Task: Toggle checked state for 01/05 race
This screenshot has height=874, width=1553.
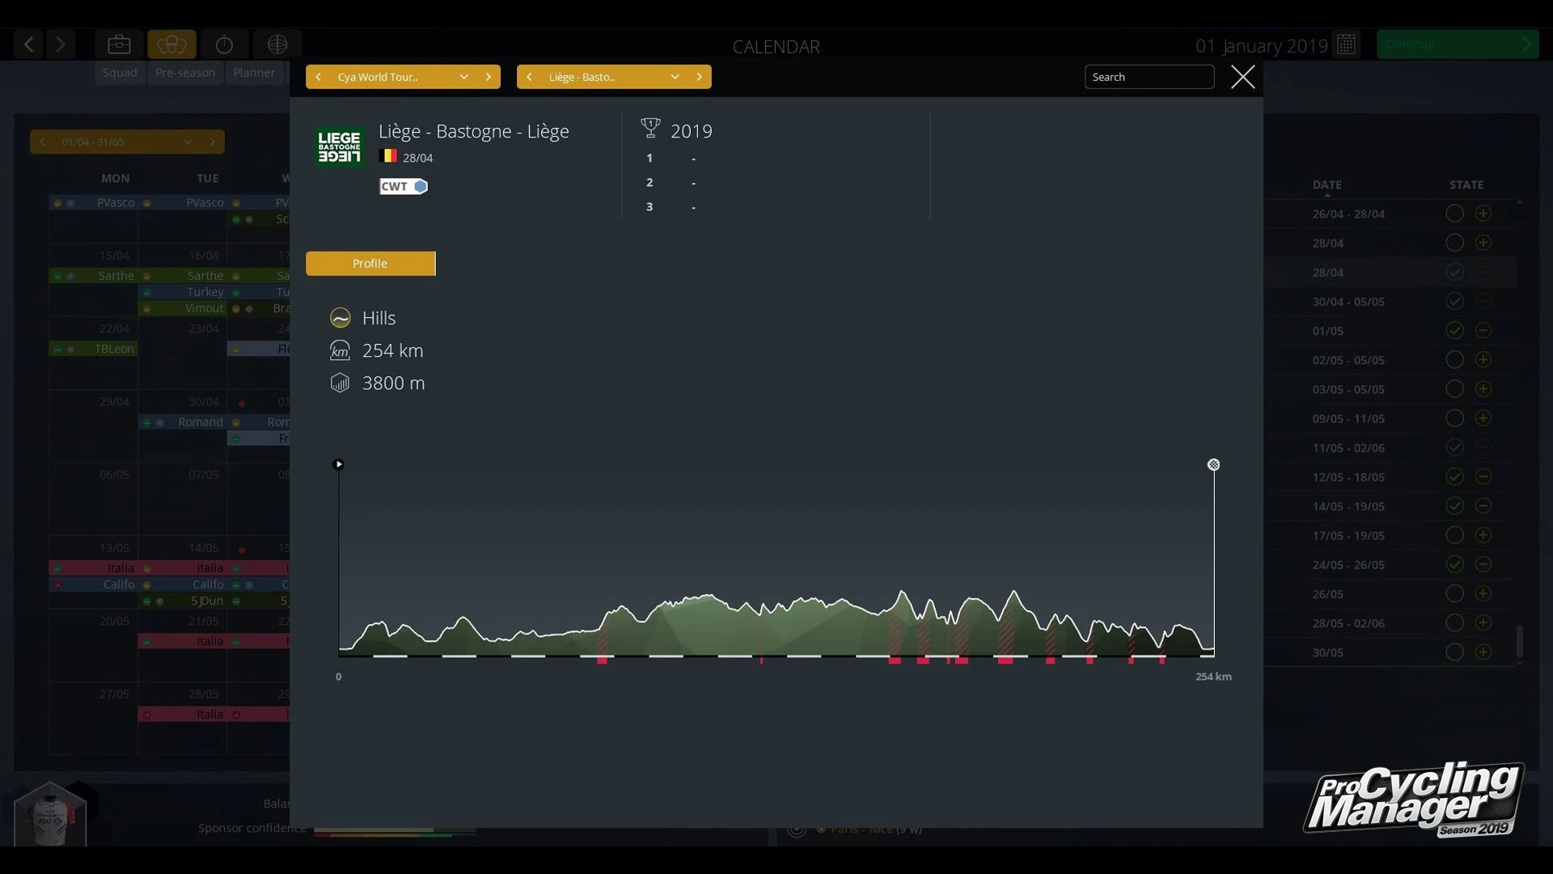Action: pyautogui.click(x=1454, y=330)
